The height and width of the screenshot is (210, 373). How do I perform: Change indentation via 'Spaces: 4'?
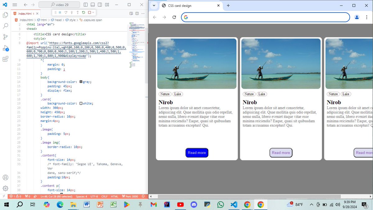(x=81, y=196)
